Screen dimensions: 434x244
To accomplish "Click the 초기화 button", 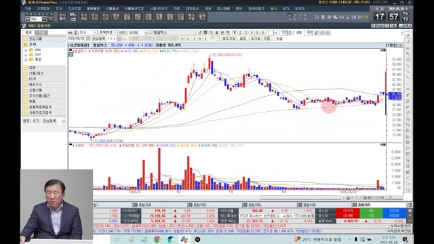I will point(256,39).
